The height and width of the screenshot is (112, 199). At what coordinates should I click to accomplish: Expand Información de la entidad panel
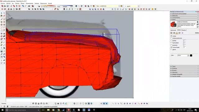(x=184, y=14)
